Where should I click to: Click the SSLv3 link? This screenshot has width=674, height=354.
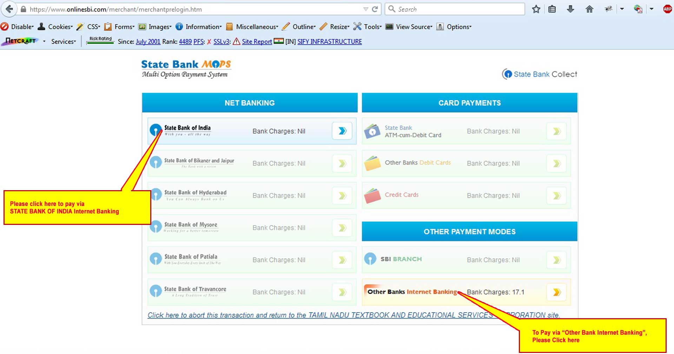(221, 41)
